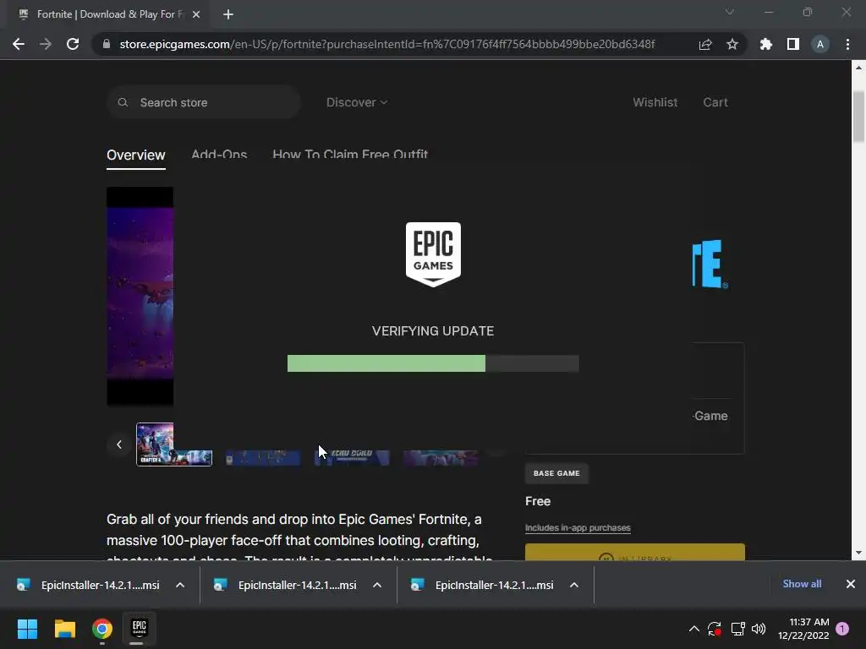Click the page scrollbar thumb

click(859, 117)
